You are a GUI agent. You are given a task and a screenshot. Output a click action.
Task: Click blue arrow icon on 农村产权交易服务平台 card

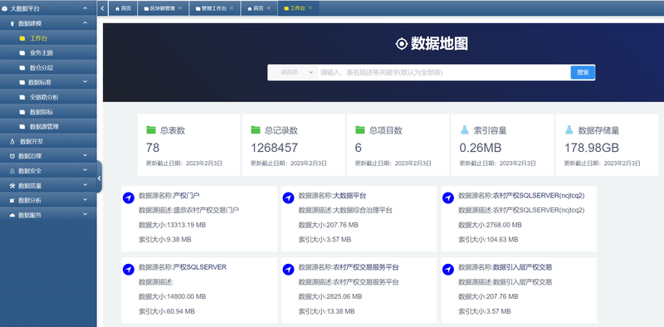(288, 269)
